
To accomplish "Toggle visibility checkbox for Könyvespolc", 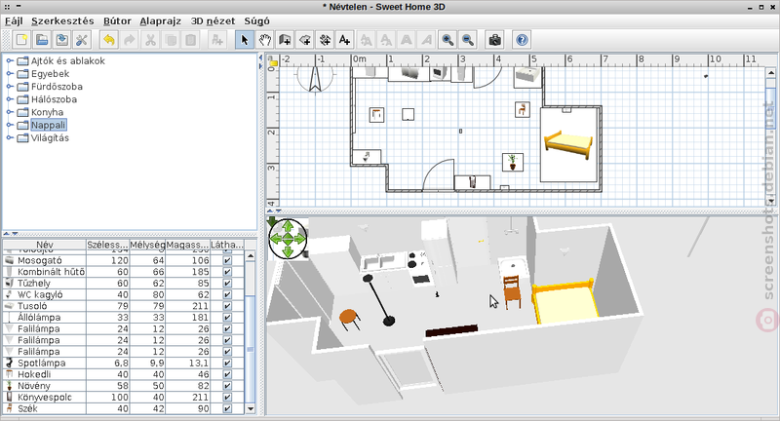I will click(227, 398).
